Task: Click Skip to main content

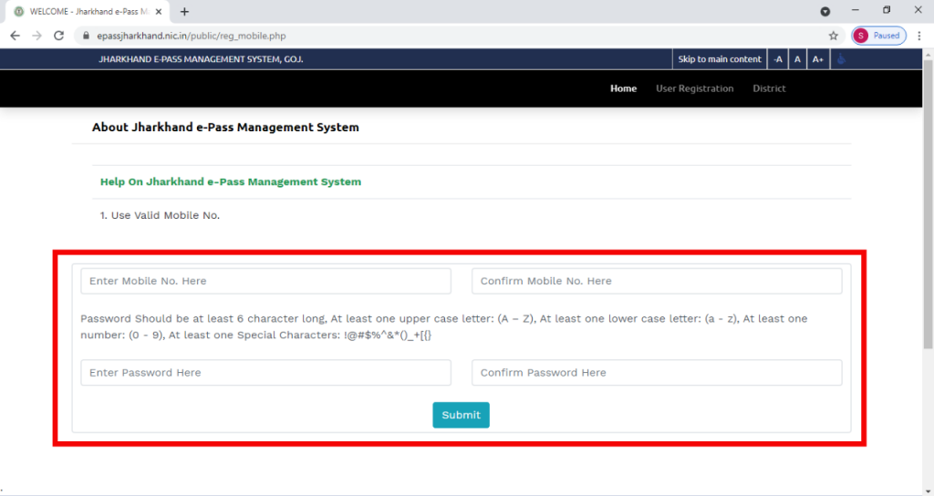Action: (720, 59)
